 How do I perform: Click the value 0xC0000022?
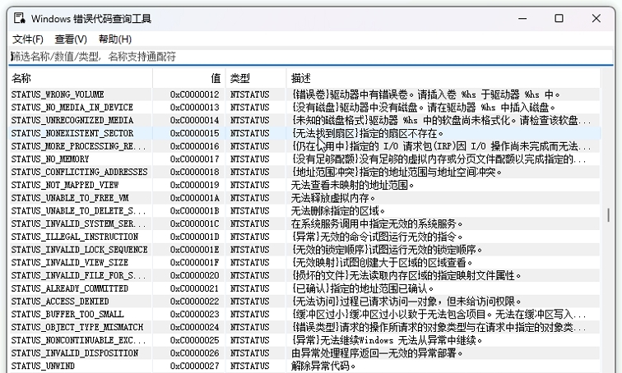[194, 302]
